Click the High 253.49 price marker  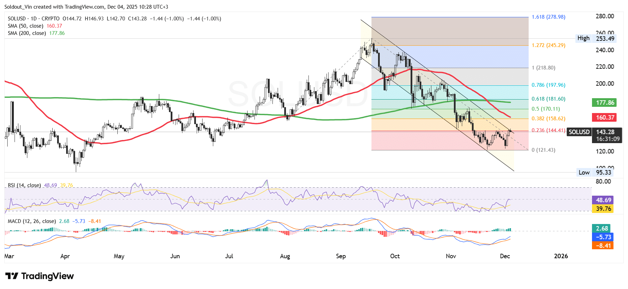595,38
